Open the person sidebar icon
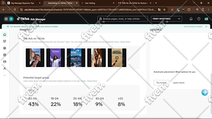This screenshot has width=212, height=119. tap(5, 69)
